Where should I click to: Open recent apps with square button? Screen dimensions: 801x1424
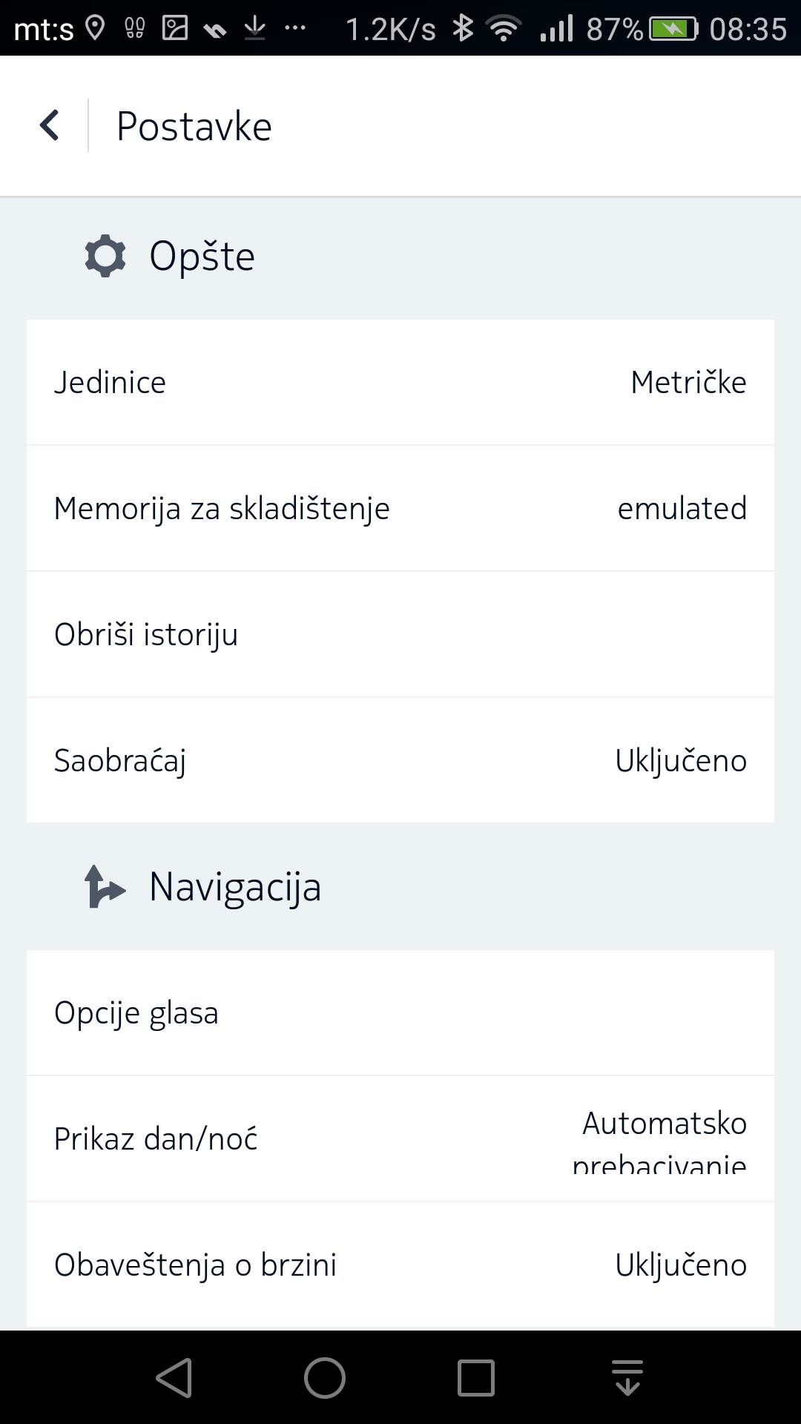coord(475,1378)
